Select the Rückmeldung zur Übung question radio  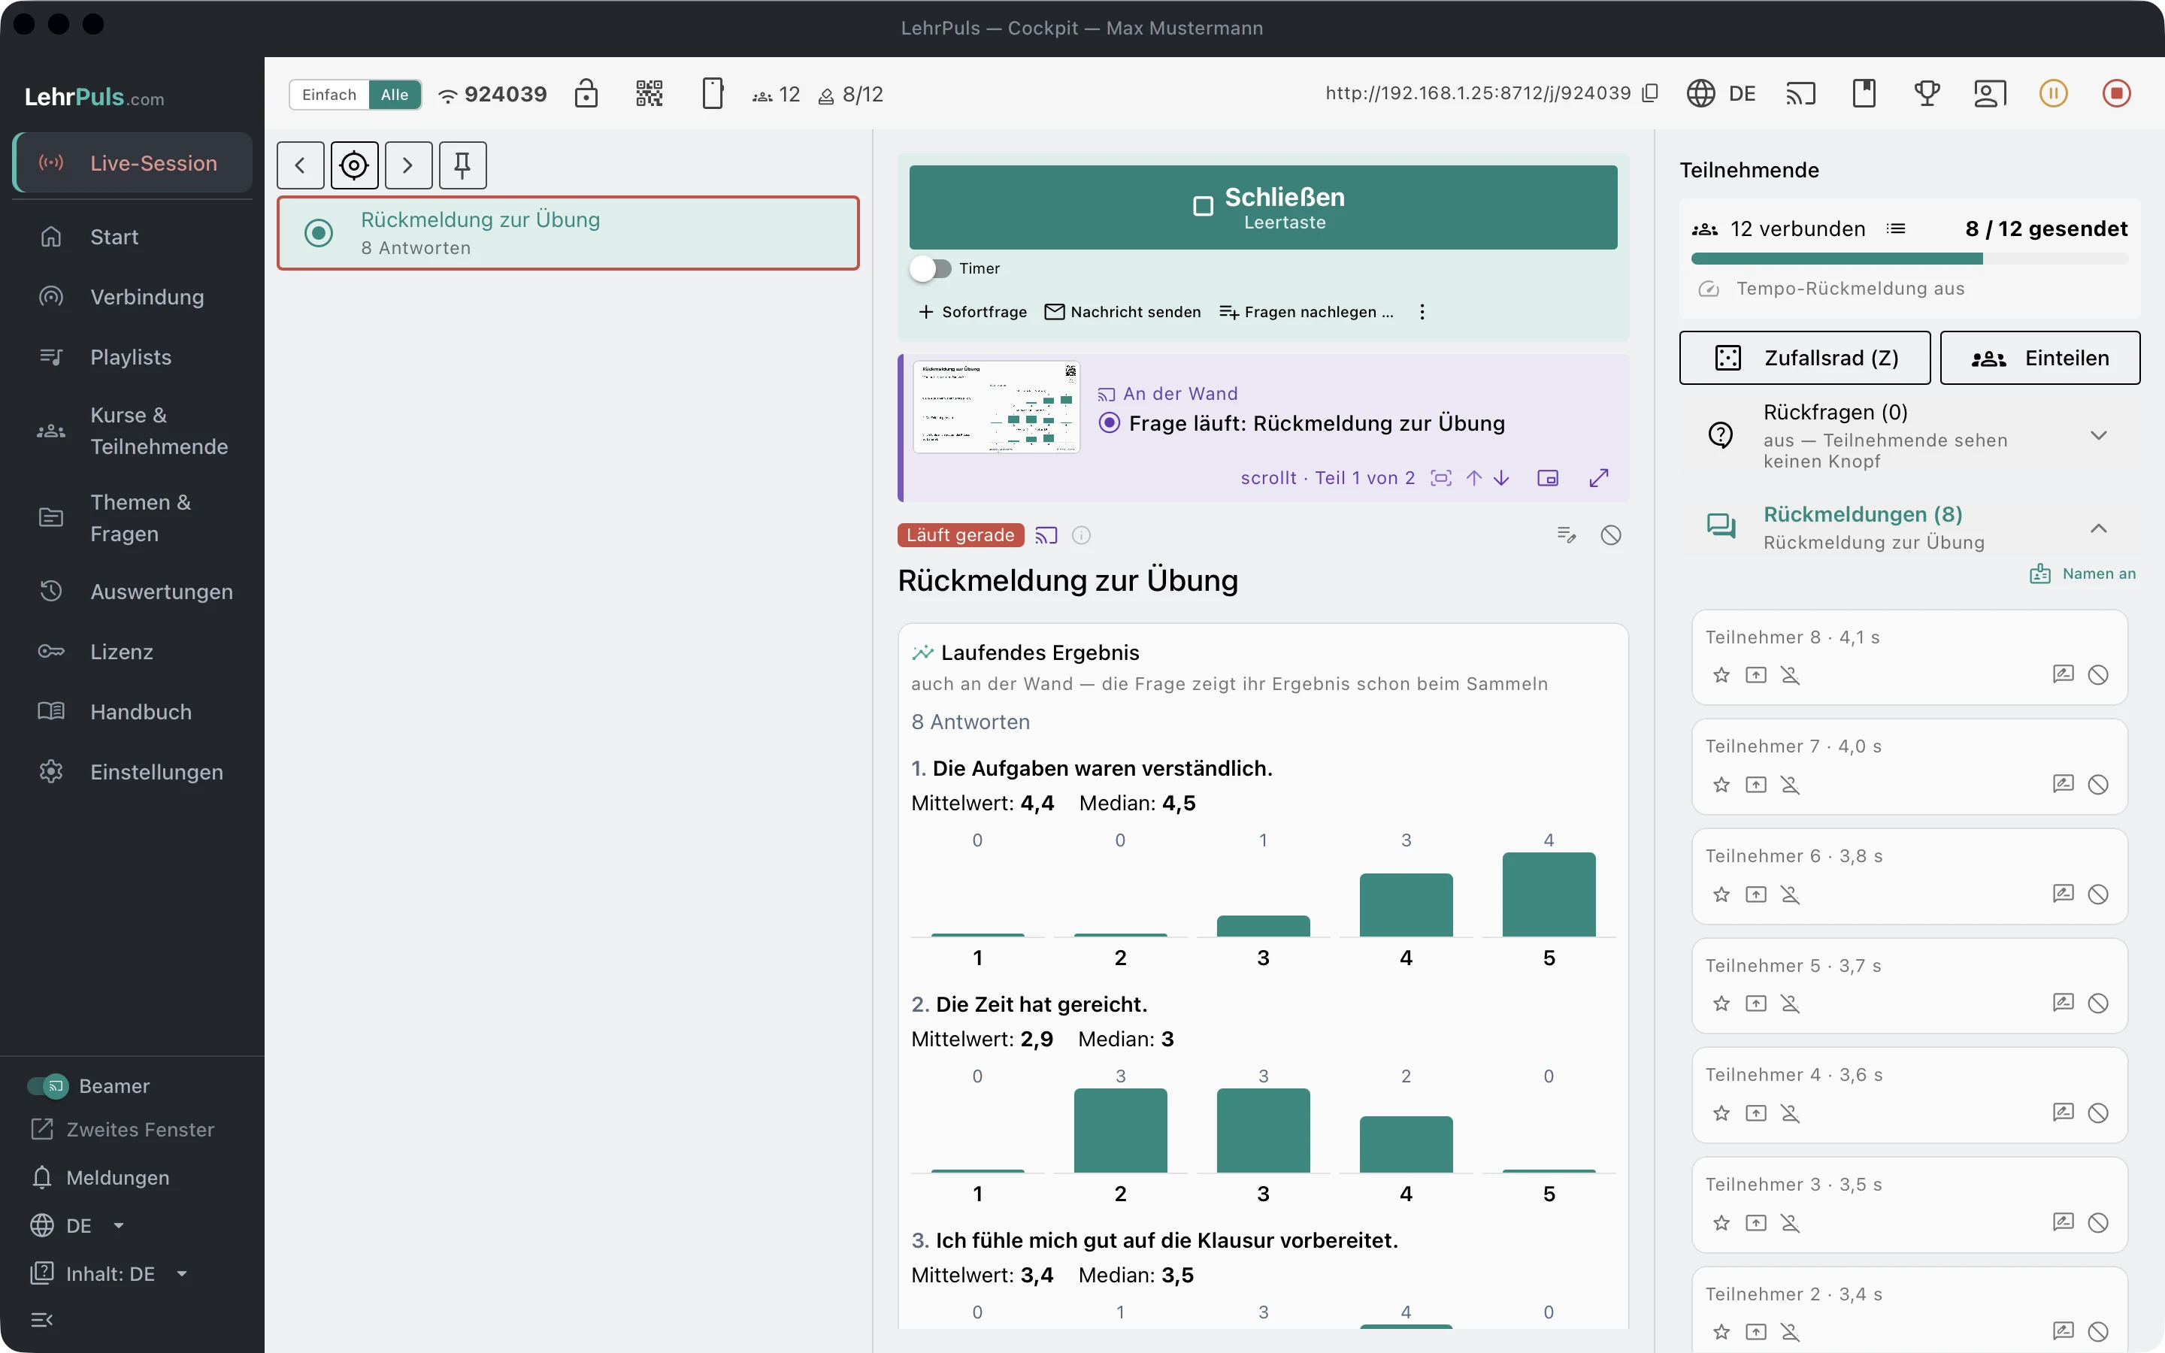click(319, 233)
